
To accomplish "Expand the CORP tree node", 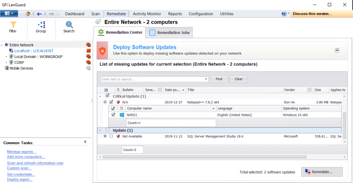I will click(x=6, y=62).
